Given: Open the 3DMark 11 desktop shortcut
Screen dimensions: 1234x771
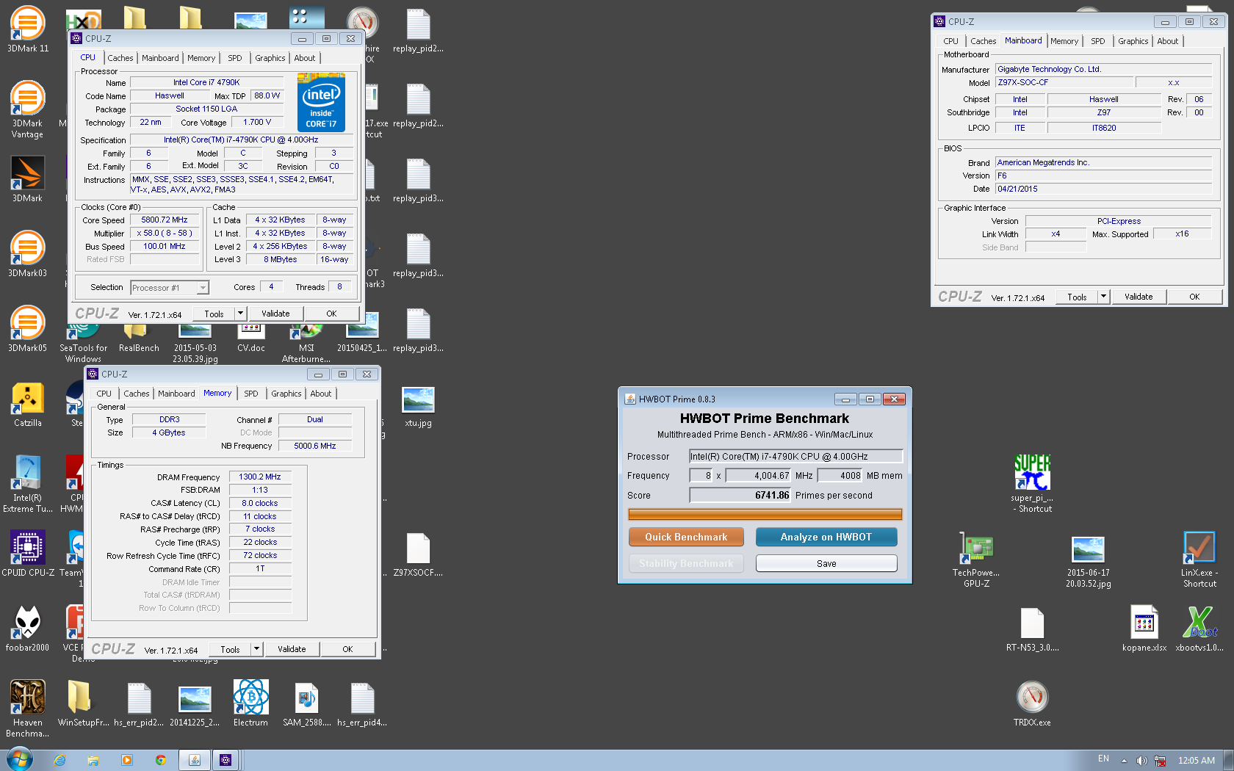Looking at the screenshot, I should tap(27, 28).
